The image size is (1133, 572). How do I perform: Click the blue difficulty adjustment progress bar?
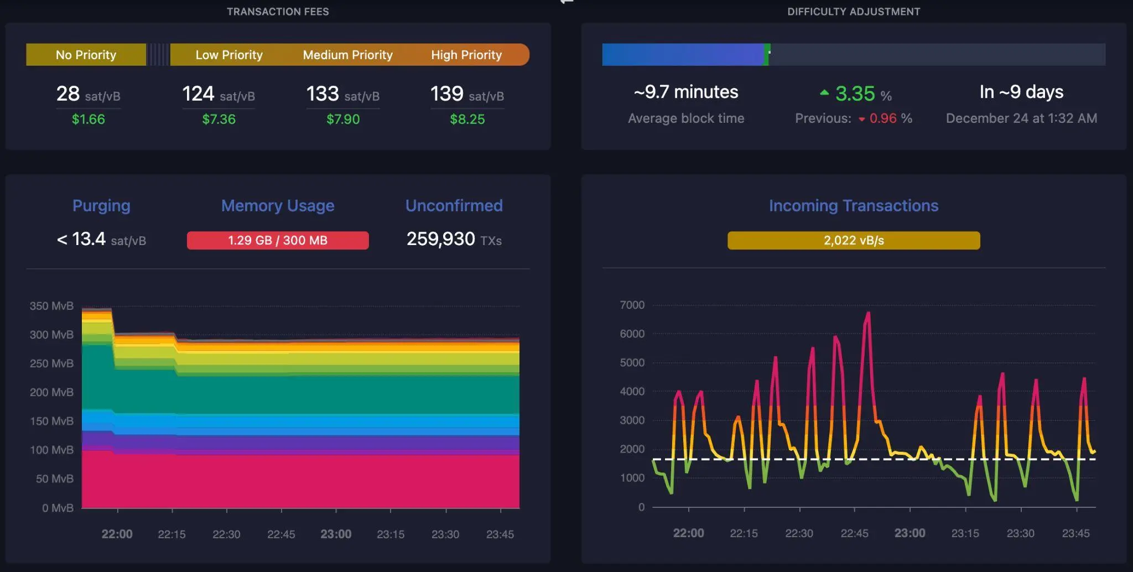tap(682, 55)
